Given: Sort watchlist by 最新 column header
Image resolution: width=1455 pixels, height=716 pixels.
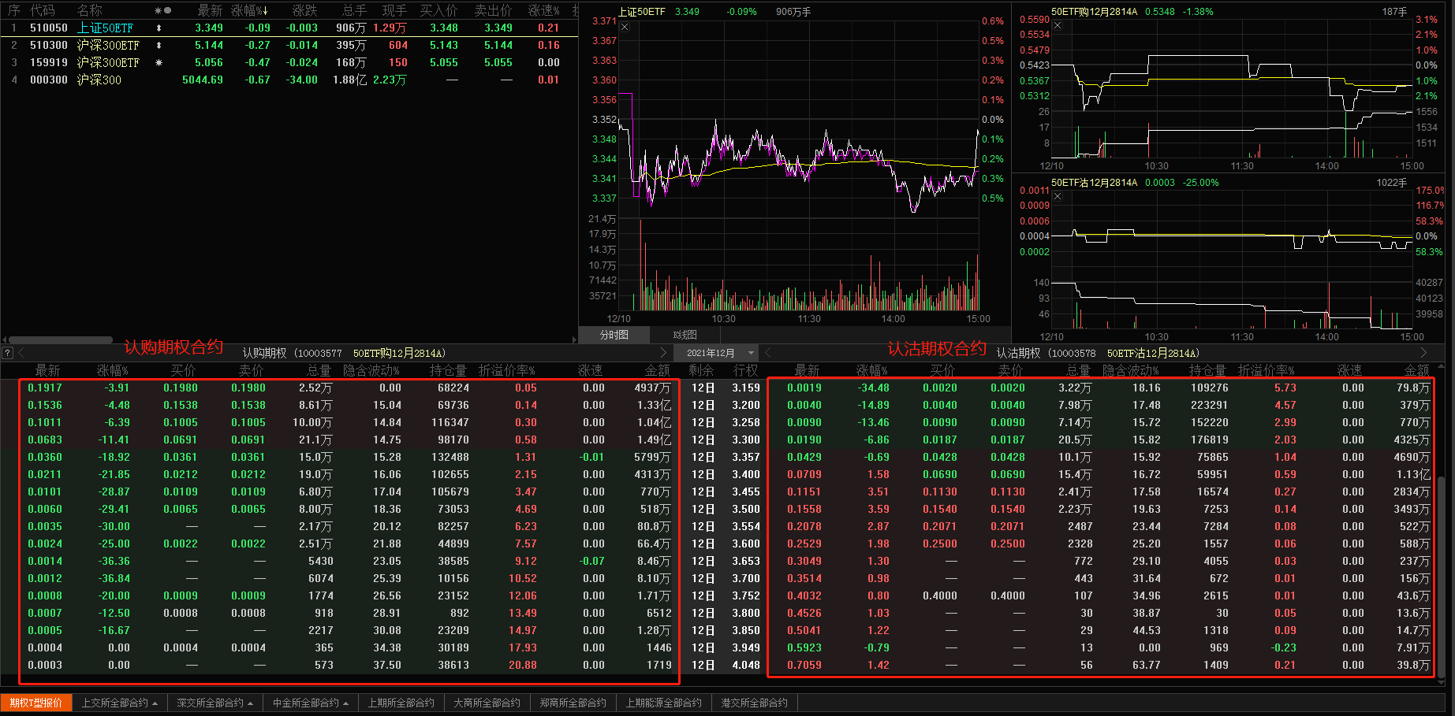Looking at the screenshot, I should [210, 10].
